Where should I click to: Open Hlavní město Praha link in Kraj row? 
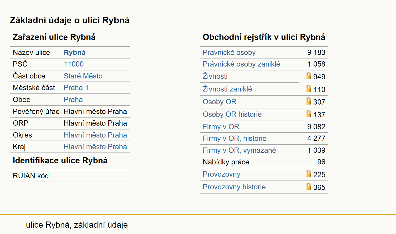[95, 147]
